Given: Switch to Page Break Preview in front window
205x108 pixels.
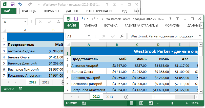Looking at the screenshot, I should tap(151, 103).
